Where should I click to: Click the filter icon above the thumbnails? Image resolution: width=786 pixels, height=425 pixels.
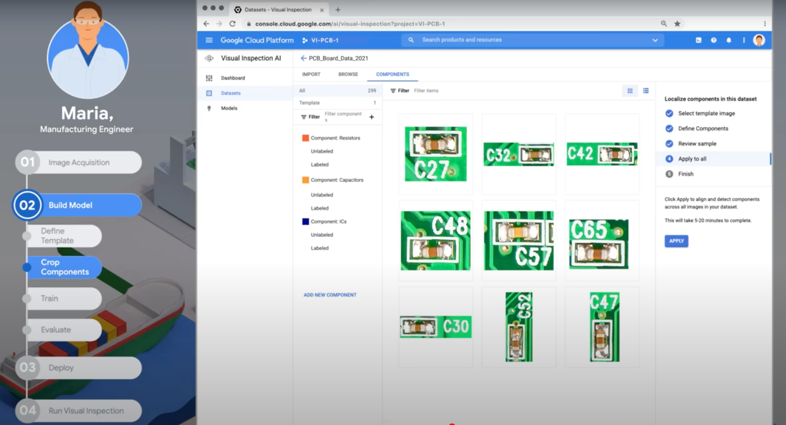click(393, 91)
